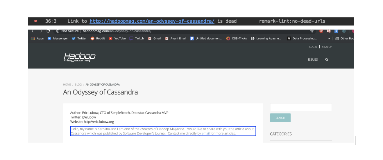Click the red error X icon
The height and width of the screenshot is (160, 383).
coord(35,21)
